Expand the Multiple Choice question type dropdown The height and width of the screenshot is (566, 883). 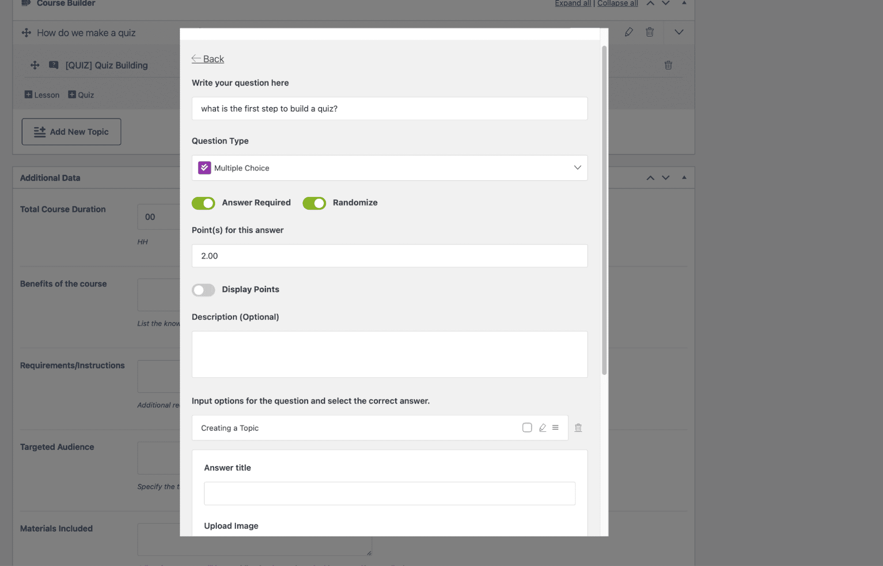(x=577, y=168)
